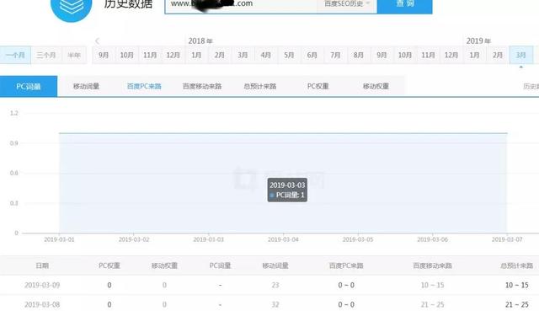Click the 32 value in 移动词量 column
This screenshot has width=539, height=311.
pyautogui.click(x=275, y=305)
